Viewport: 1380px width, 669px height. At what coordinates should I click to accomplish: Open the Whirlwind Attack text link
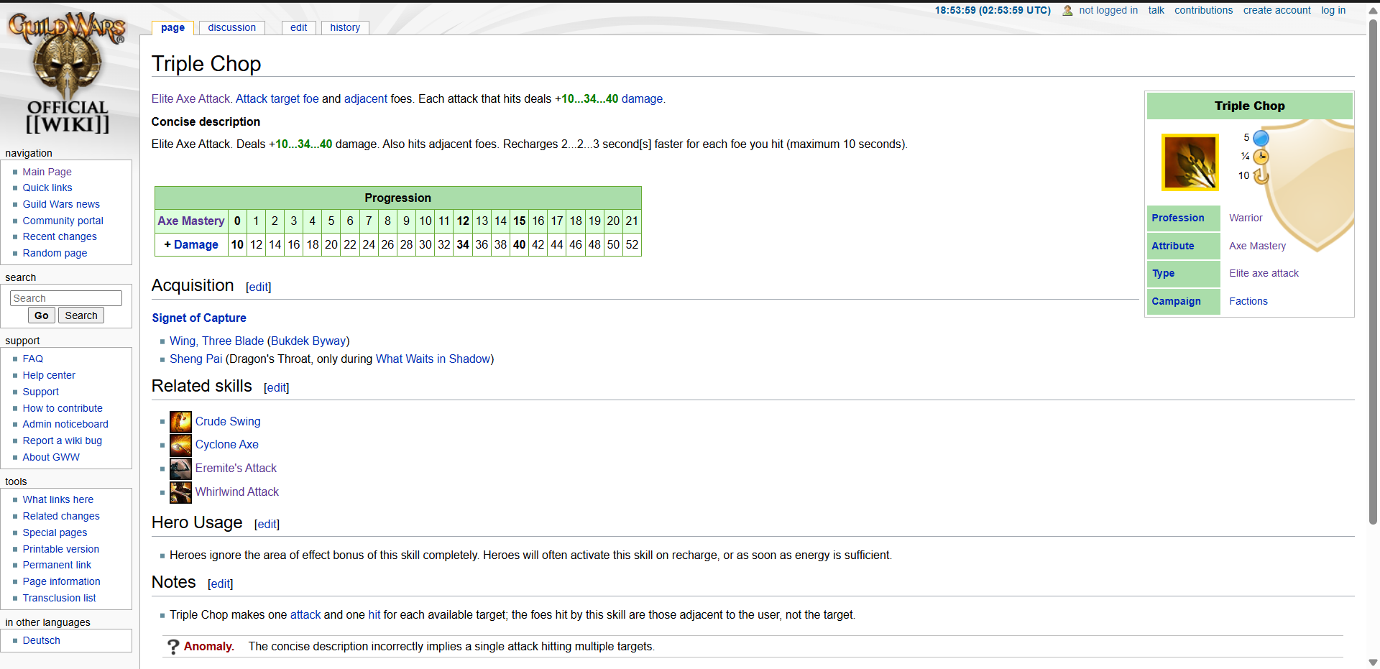click(237, 492)
